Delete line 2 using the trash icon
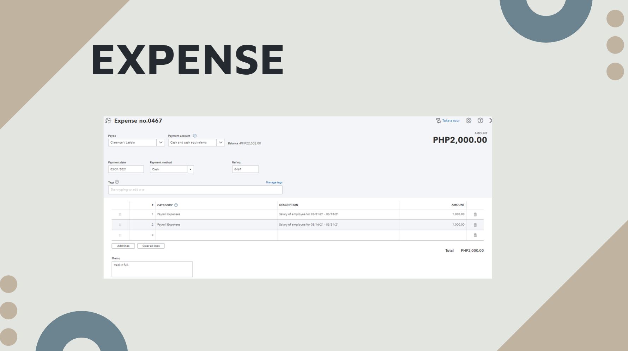The image size is (628, 351). click(475, 225)
